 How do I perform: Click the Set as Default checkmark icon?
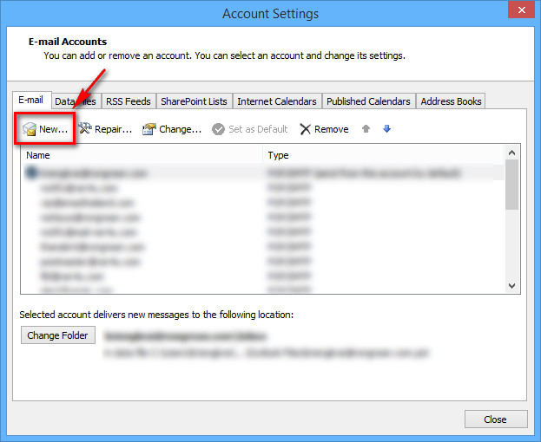point(218,129)
